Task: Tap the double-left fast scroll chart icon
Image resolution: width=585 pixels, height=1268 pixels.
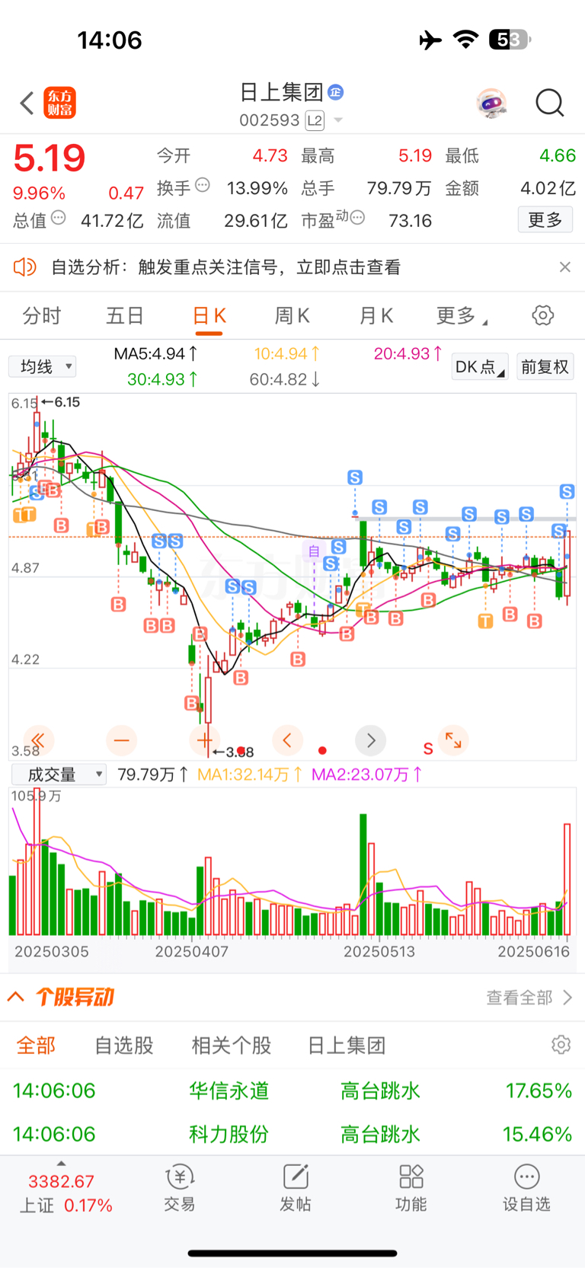Action: point(38,739)
